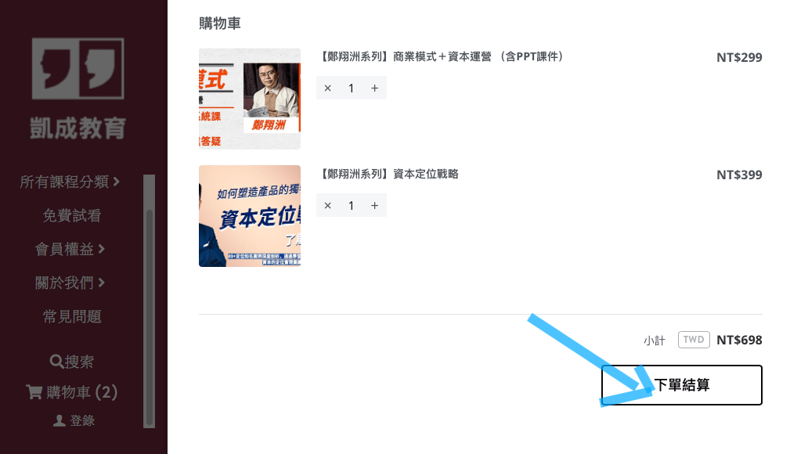
Task: Click the 下單結算 checkout button
Action: pos(682,385)
